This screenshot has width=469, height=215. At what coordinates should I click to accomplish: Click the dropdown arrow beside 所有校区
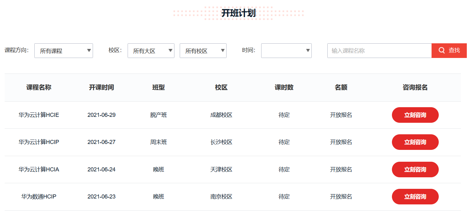[222, 50]
